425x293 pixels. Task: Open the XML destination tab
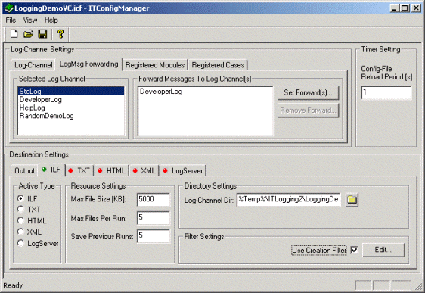tap(144, 170)
